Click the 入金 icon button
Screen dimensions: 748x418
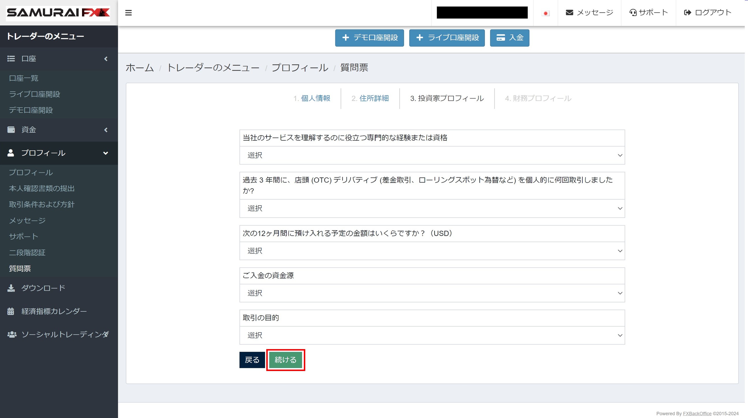click(x=510, y=38)
